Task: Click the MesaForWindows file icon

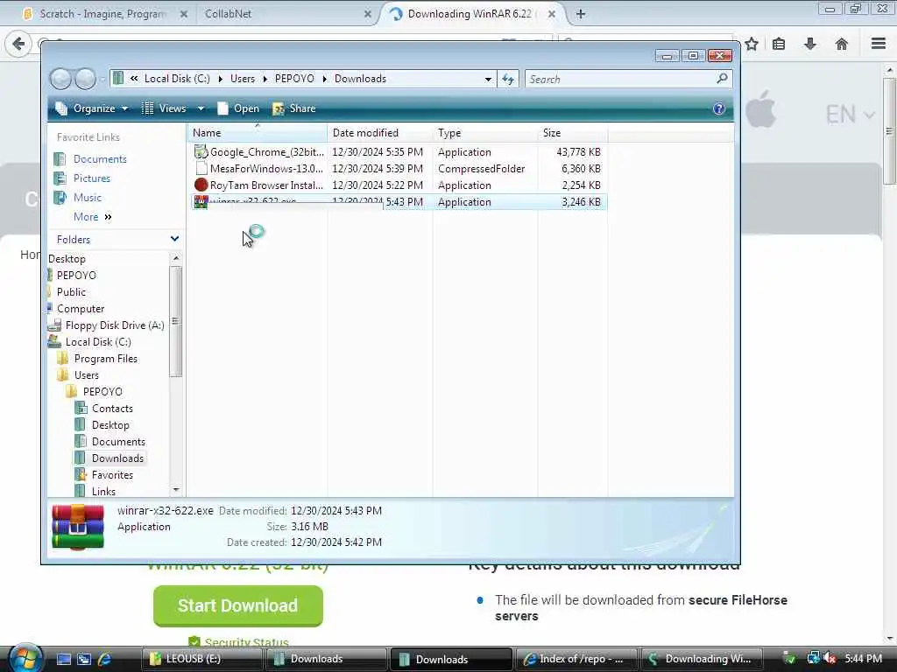Action: click(x=201, y=168)
